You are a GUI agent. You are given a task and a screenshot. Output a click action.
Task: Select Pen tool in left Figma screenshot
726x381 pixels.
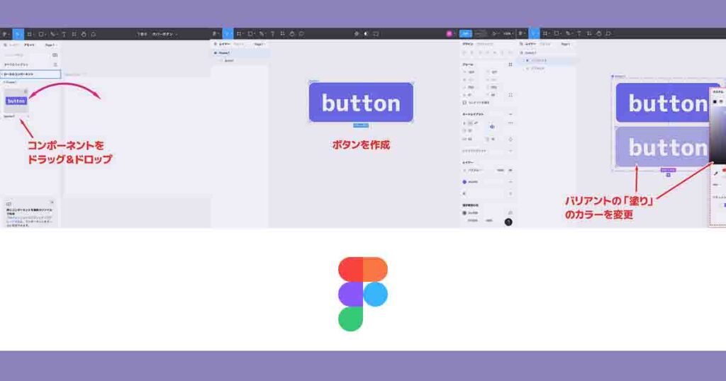click(53, 34)
